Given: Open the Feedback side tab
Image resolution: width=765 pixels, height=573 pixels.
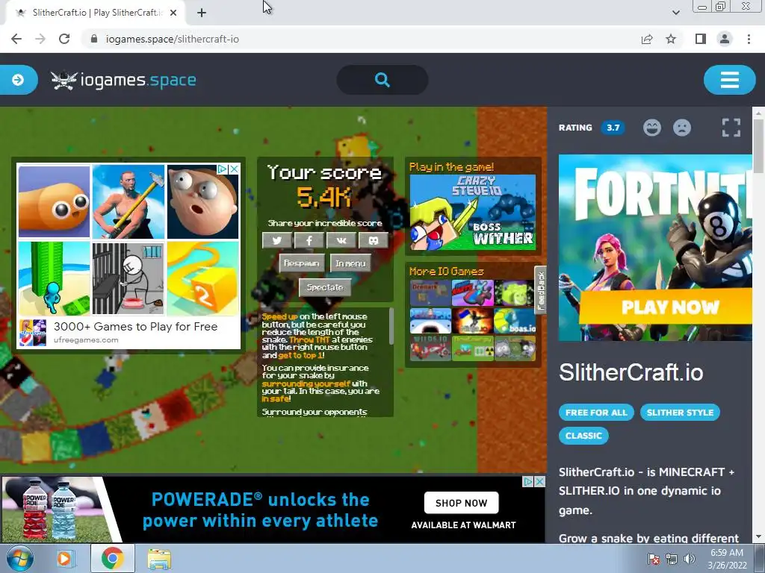Looking at the screenshot, I should point(540,290).
